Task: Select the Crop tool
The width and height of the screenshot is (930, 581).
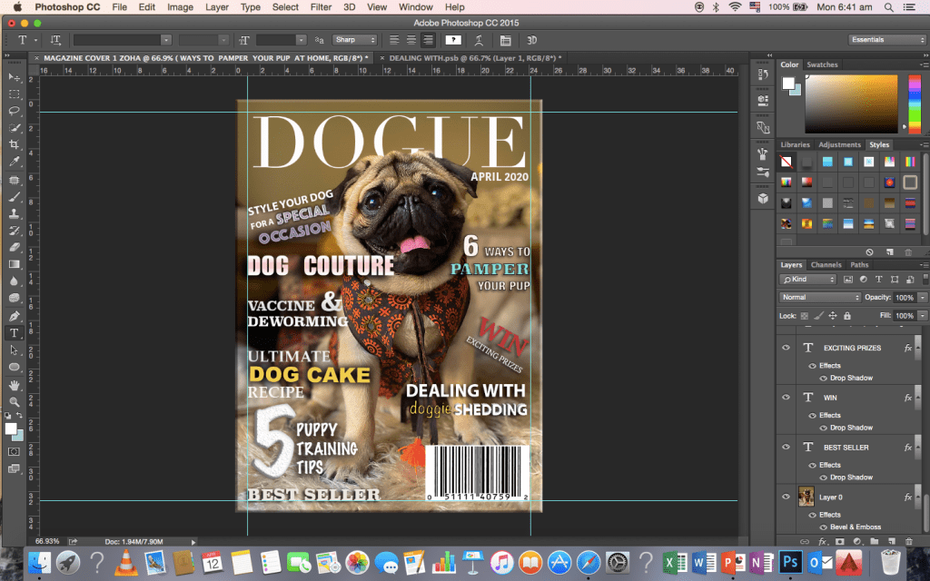Action: coord(15,145)
